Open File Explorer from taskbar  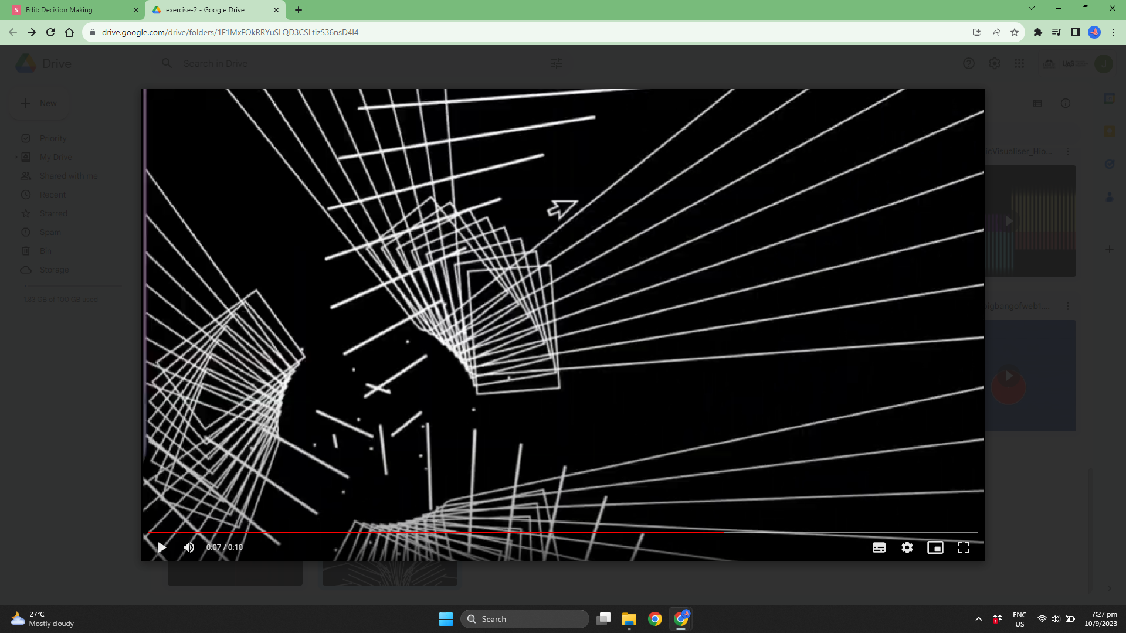629,619
